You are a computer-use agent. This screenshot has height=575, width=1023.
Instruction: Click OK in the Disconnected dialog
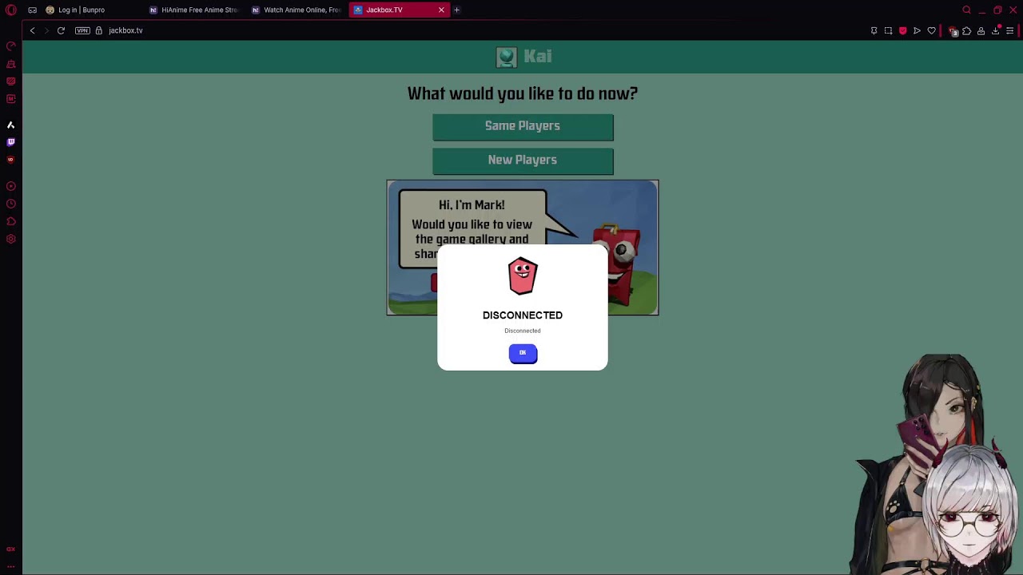pos(523,353)
